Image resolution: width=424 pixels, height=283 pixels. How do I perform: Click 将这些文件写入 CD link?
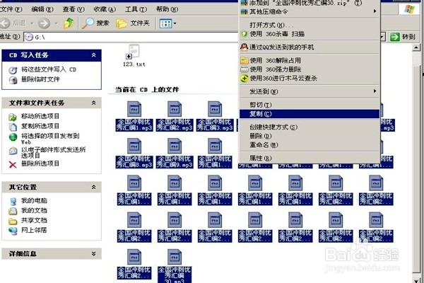coord(49,69)
